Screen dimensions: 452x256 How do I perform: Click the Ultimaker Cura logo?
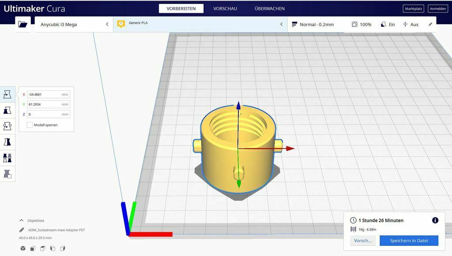tap(34, 9)
